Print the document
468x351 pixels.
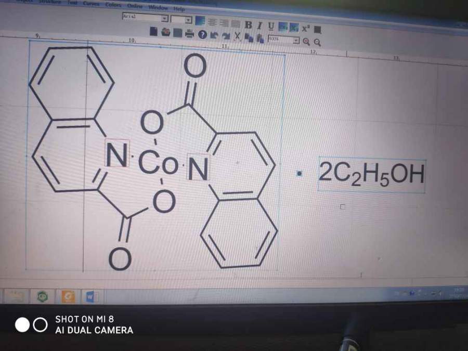coord(189,34)
